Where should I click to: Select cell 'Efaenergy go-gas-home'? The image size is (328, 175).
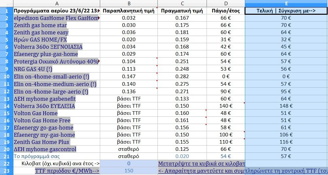57,128
